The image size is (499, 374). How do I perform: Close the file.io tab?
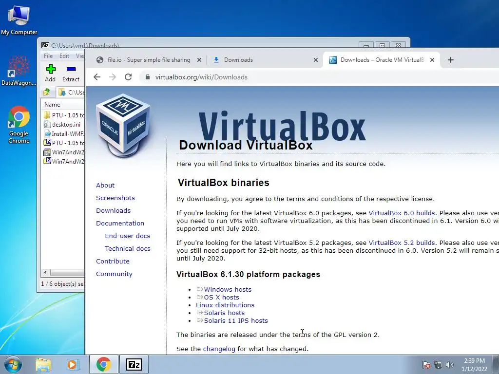(x=199, y=60)
